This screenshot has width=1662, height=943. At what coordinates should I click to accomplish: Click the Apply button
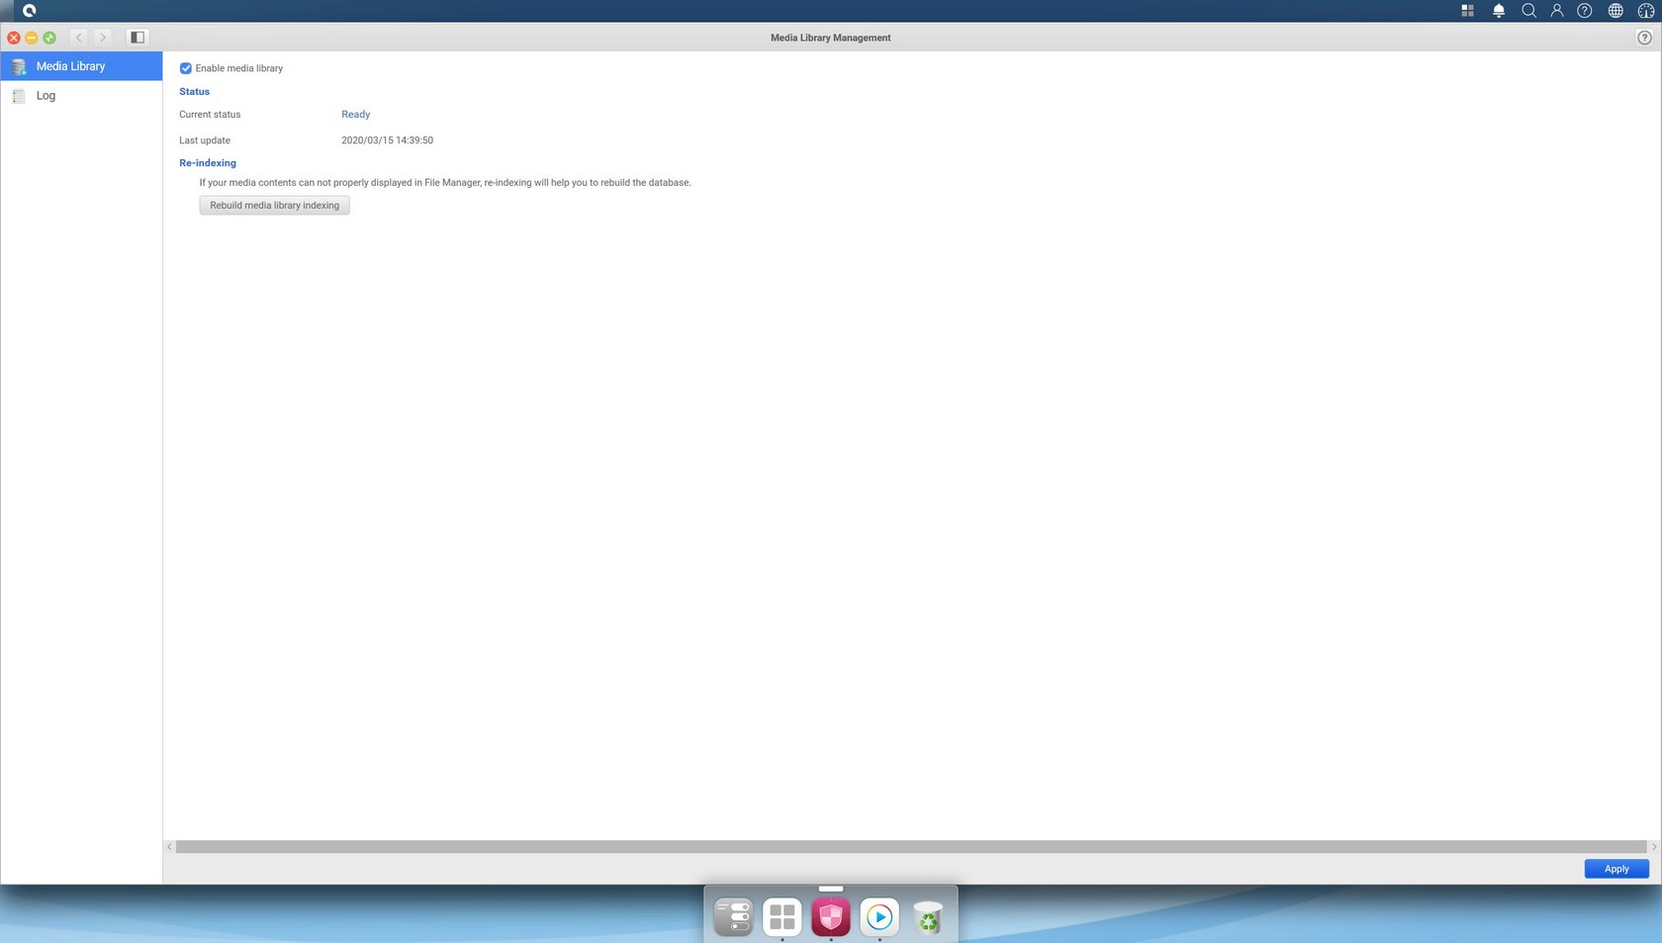pyautogui.click(x=1616, y=869)
